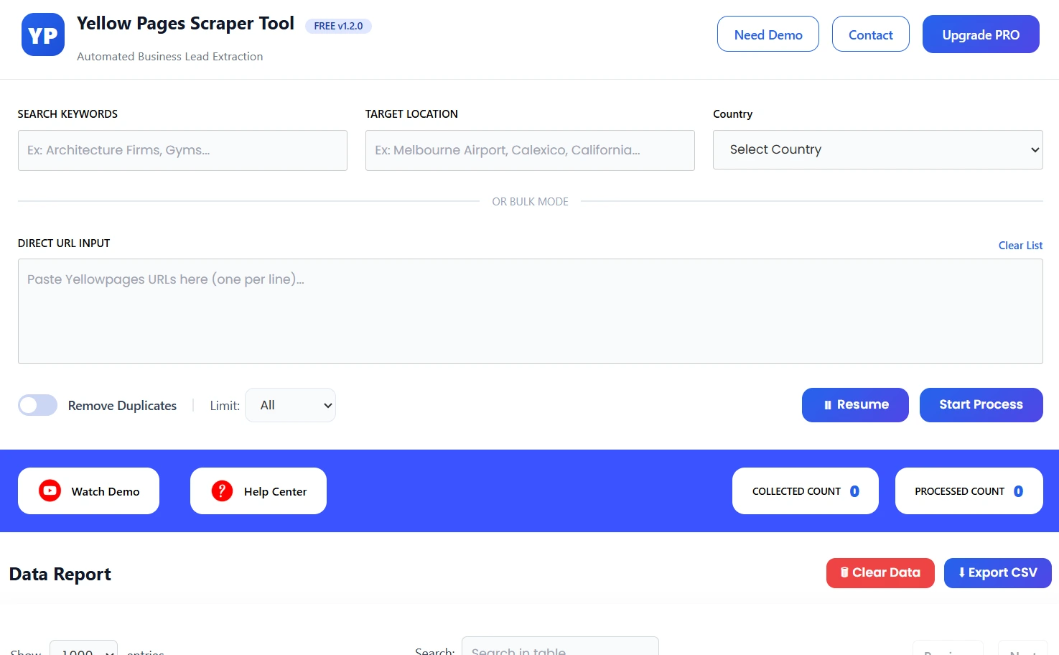Open the Select Country dropdown

coord(877,149)
